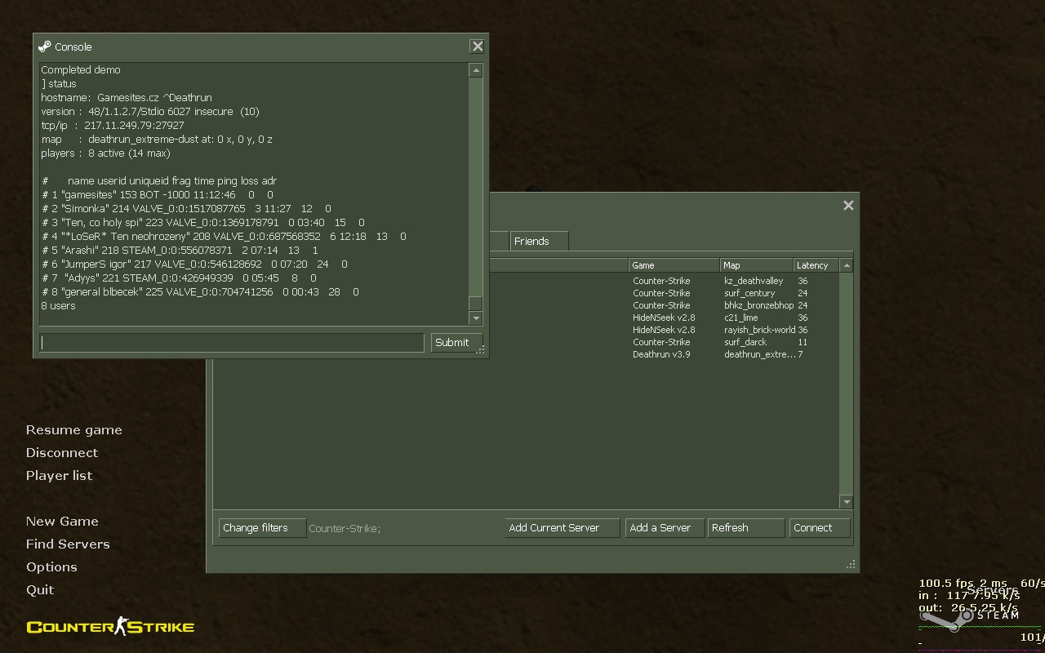
Task: Click the server list scrollbar up arrow
Action: (847, 265)
